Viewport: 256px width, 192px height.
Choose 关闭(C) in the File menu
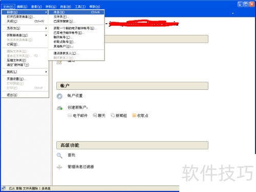tap(25, 21)
